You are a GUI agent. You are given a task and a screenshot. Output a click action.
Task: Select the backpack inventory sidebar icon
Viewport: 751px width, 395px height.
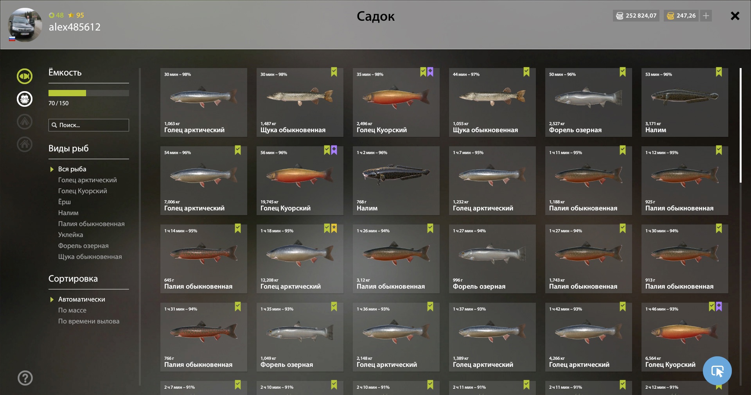pos(25,99)
